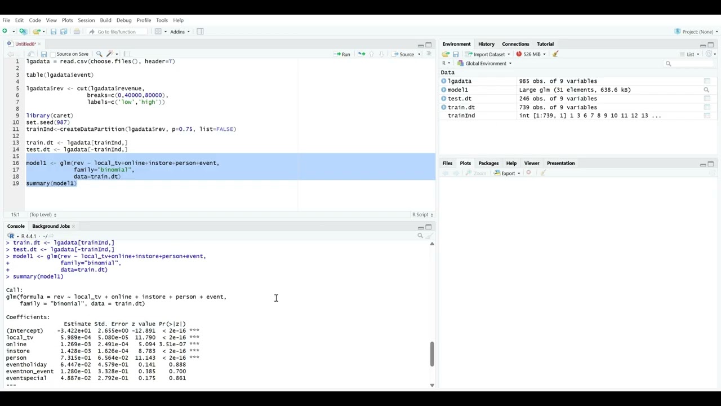Clear console broom icon
The image size is (721, 406).
(429, 236)
